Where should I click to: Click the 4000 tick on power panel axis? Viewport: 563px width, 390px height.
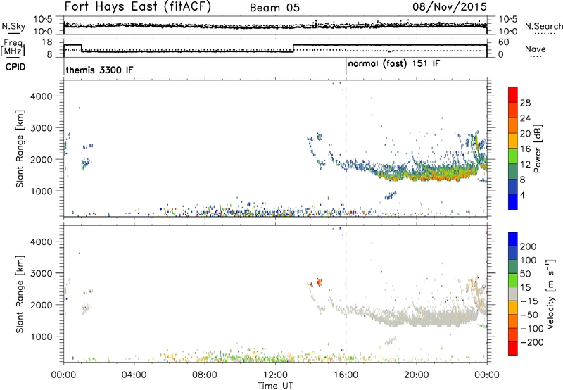(x=42, y=96)
